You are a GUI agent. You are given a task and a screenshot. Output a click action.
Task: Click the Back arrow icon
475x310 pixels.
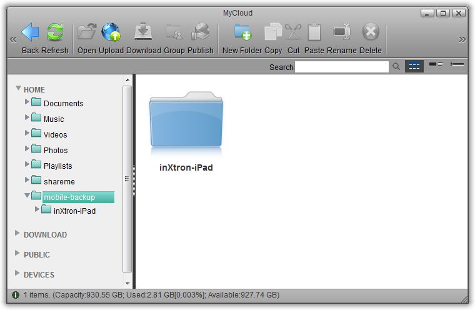30,32
